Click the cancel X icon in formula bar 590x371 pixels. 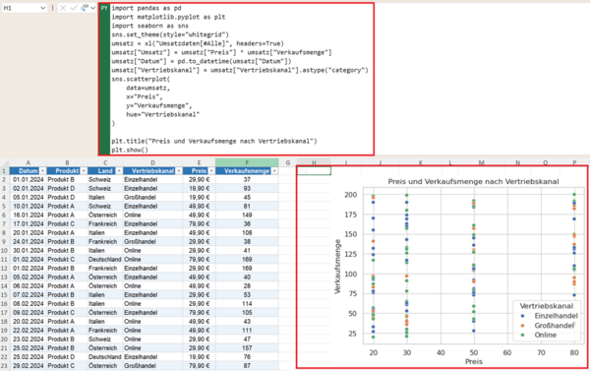(63, 8)
